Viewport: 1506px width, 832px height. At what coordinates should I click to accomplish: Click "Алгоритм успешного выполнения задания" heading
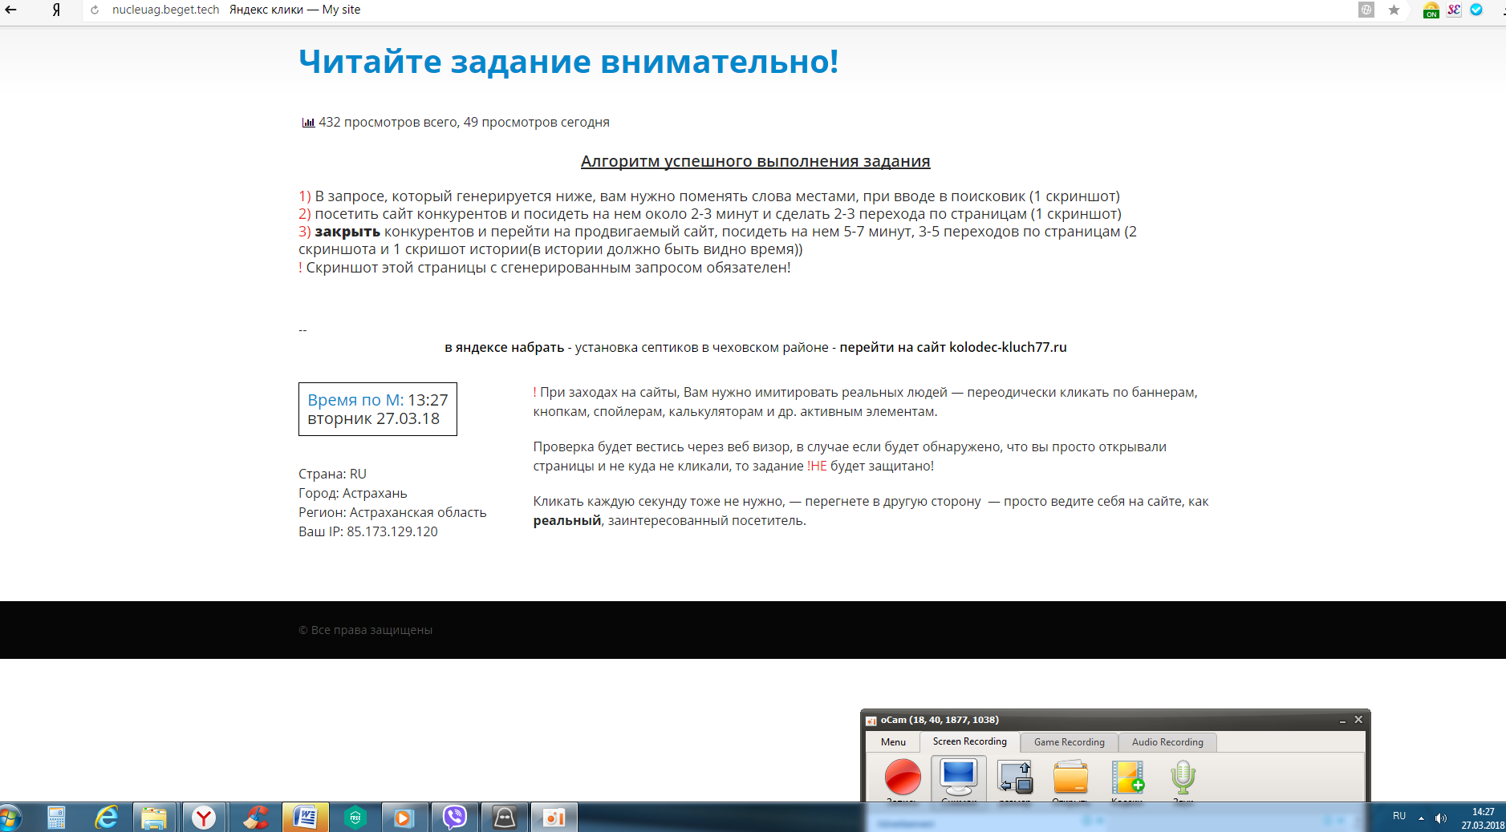click(x=755, y=161)
